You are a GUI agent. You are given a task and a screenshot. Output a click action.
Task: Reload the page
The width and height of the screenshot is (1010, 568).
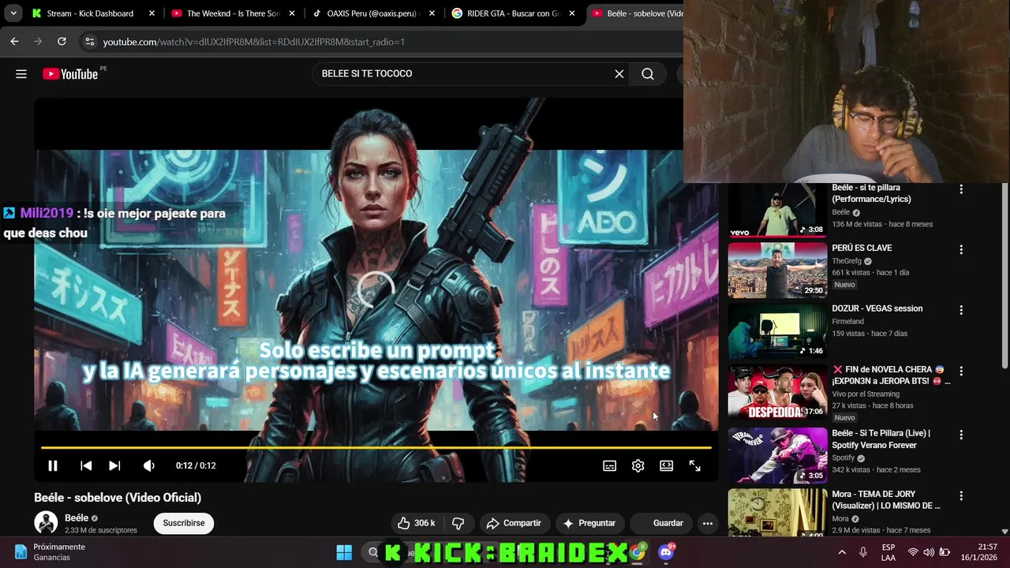[x=62, y=42]
